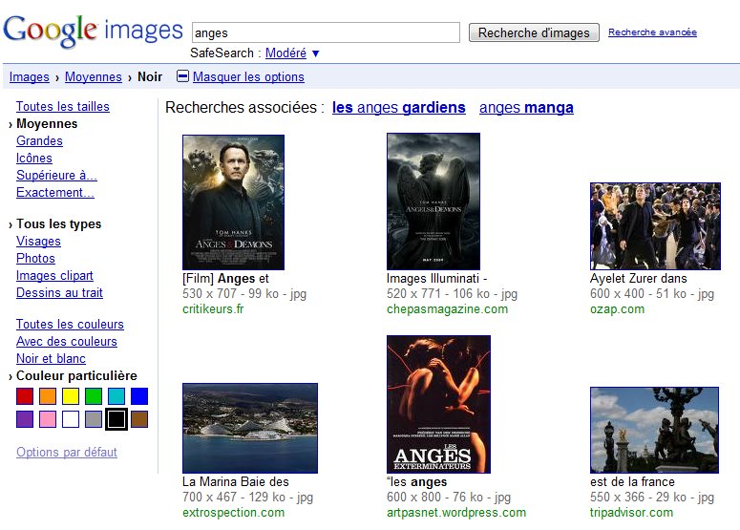This screenshot has width=740, height=530.
Task: Click the artpasnet.wordpress.com source text
Action: 456,513
